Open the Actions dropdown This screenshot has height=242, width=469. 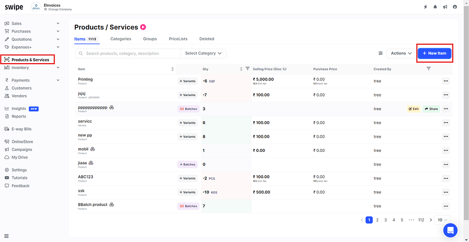401,54
